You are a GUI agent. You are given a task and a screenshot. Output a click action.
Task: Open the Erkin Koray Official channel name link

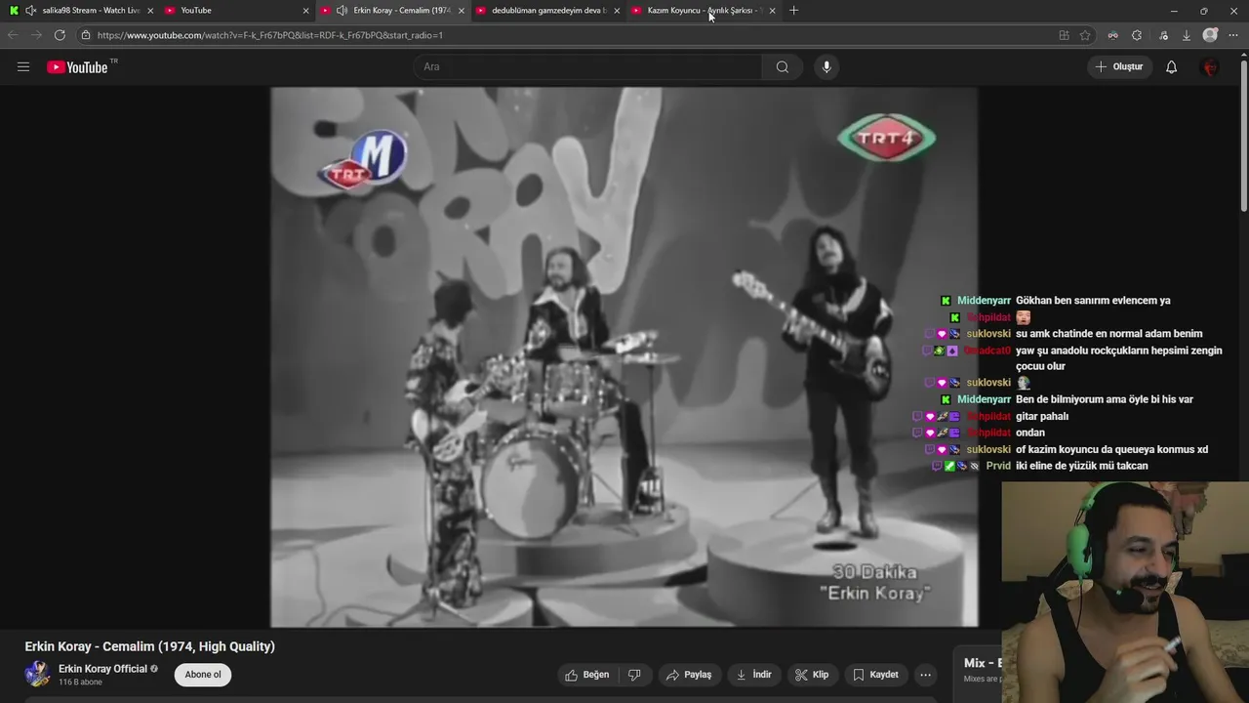pos(102,669)
